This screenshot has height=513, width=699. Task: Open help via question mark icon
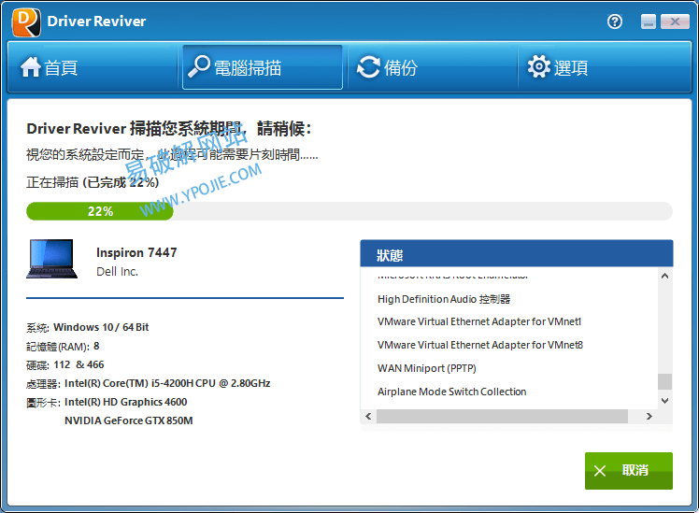click(615, 21)
